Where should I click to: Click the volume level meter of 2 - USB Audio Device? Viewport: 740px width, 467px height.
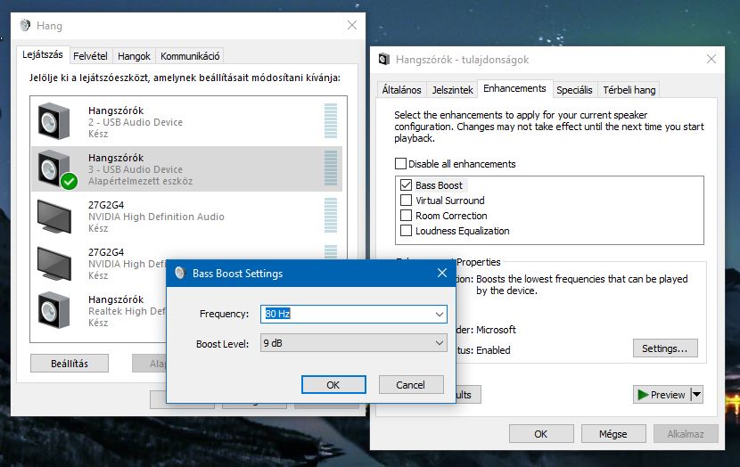331,120
